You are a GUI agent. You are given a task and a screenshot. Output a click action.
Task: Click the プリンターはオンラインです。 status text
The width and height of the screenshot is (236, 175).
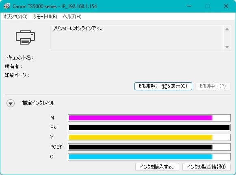tap(78, 28)
